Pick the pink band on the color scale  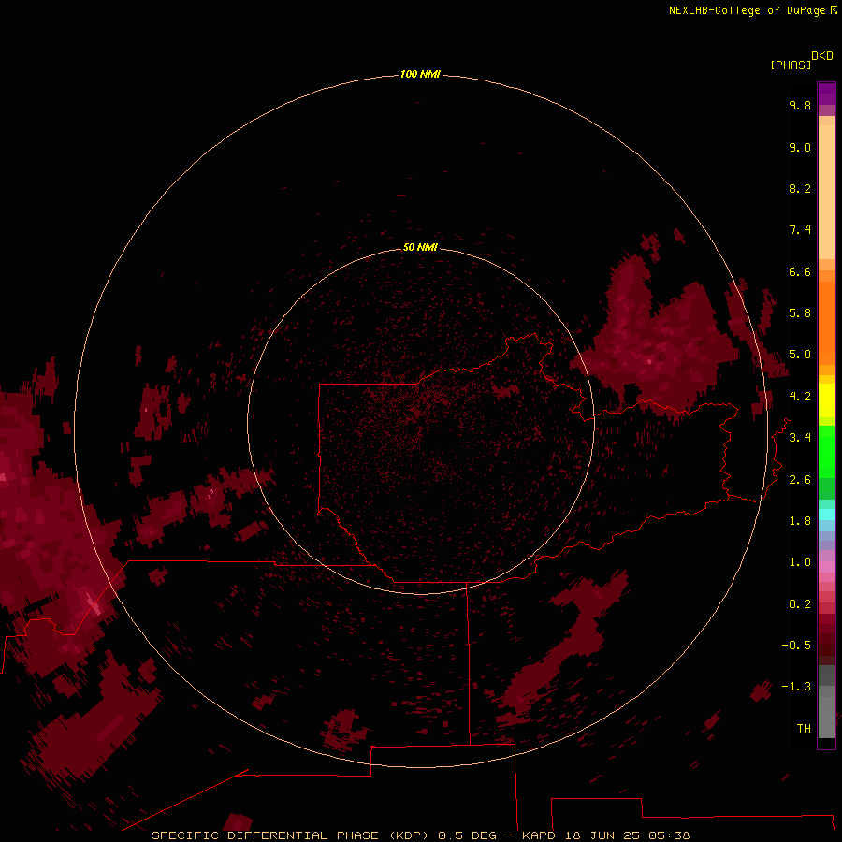click(x=826, y=567)
